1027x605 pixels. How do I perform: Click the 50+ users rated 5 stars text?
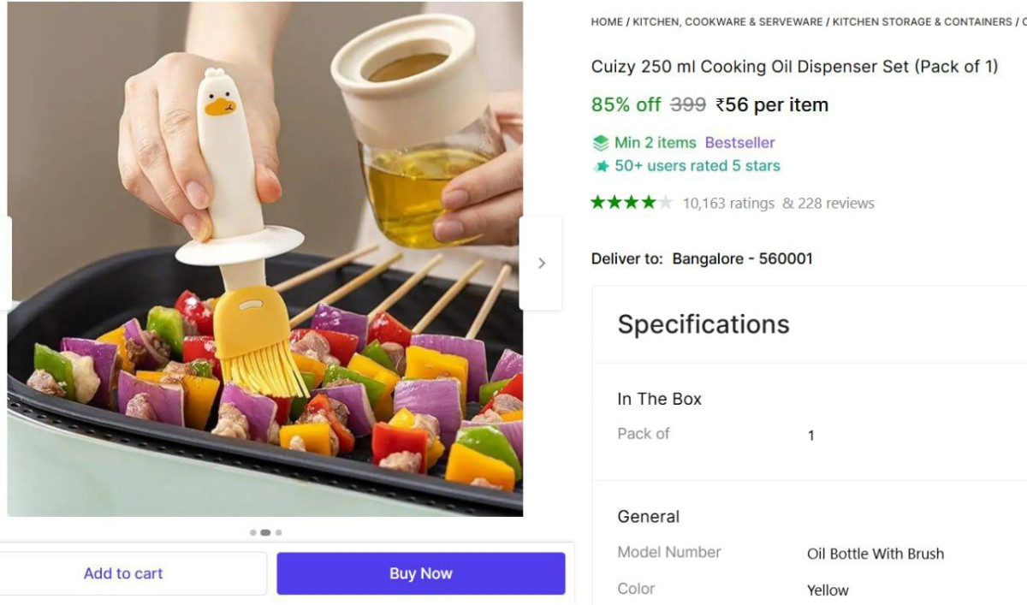pos(698,166)
